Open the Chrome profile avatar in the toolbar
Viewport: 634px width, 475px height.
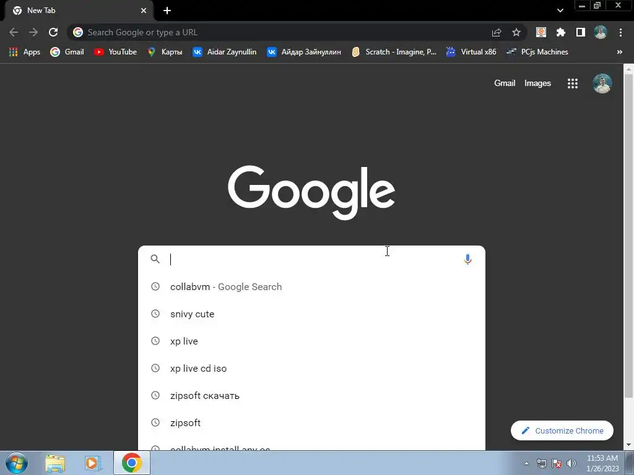[x=601, y=32]
